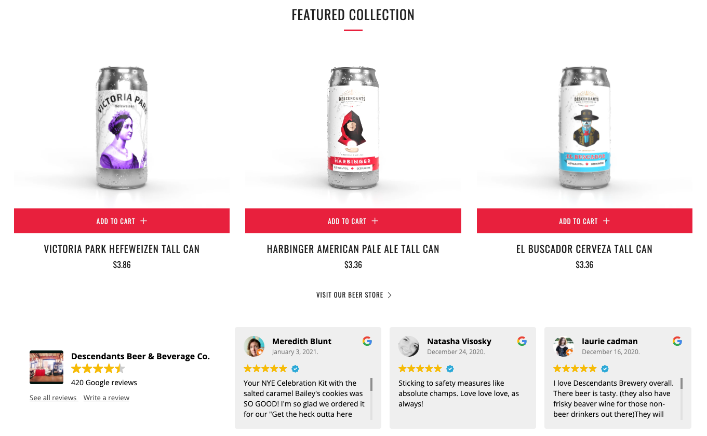The height and width of the screenshot is (436, 707).
Task: Click verified badge on Meredith Blunt's review
Action: 296,369
